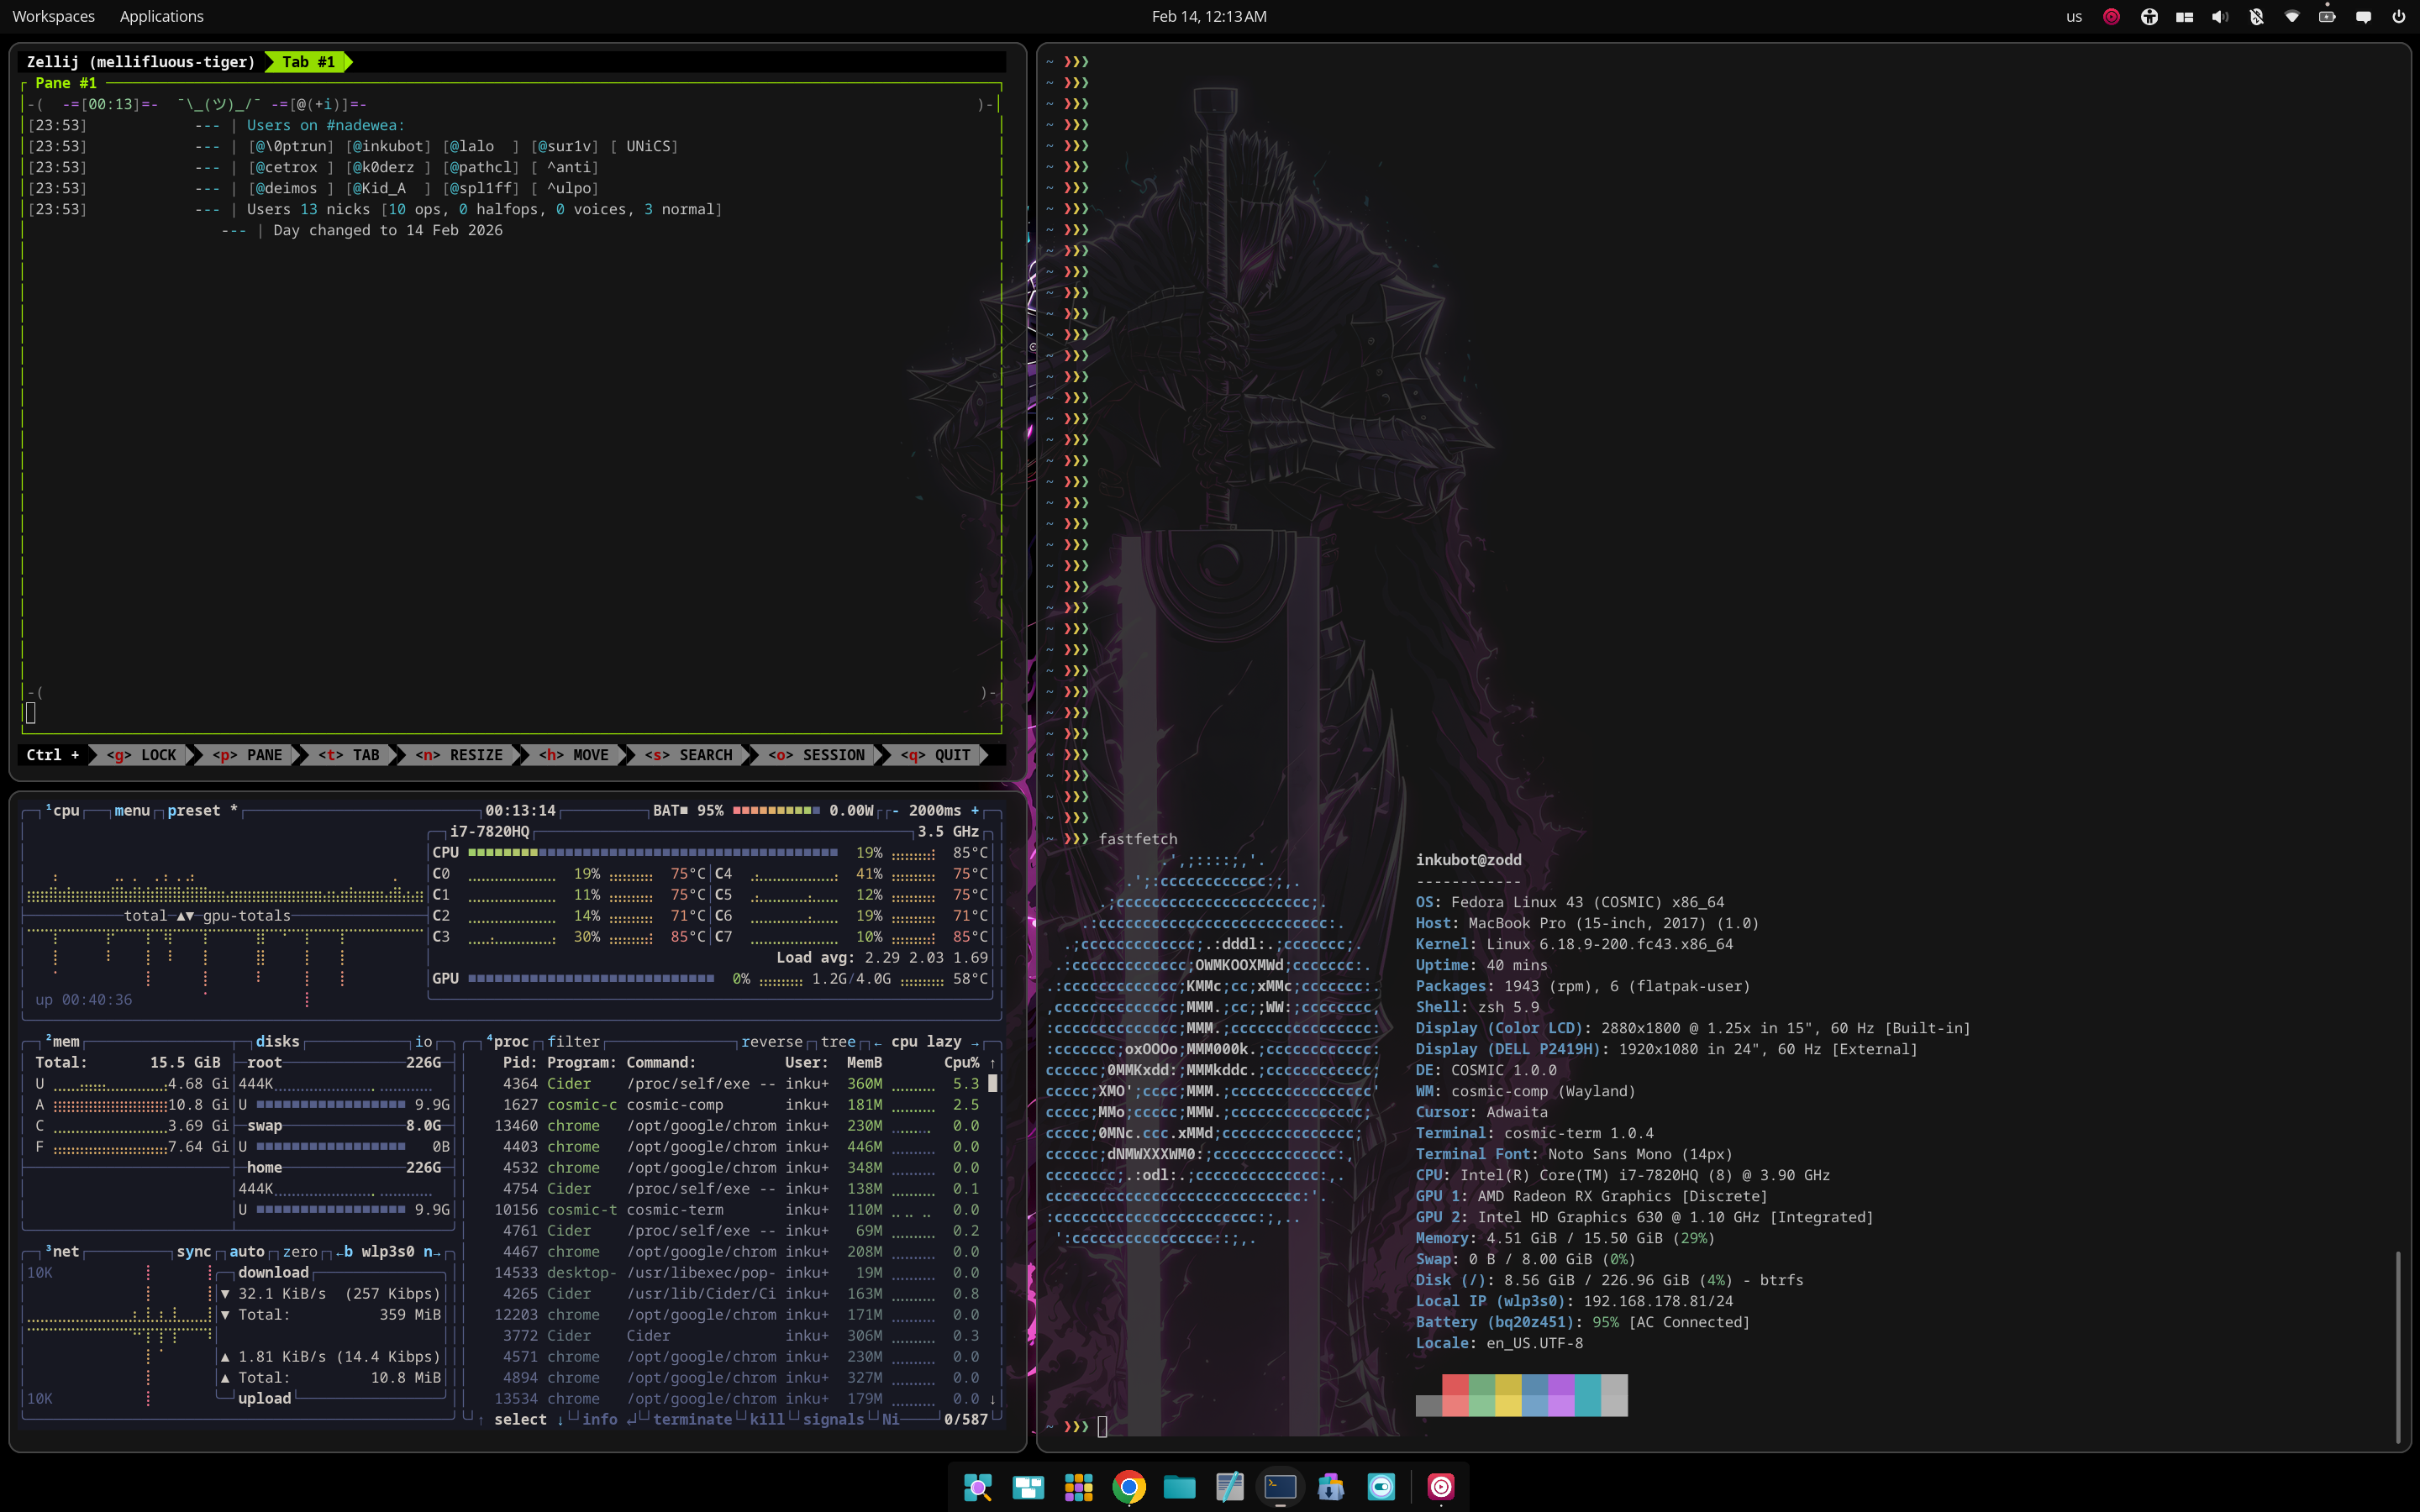
Task: Click the window tiling applet in panel
Action: 2184,16
